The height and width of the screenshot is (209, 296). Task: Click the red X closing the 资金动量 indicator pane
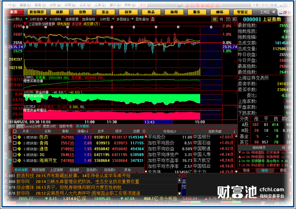click(x=236, y=92)
